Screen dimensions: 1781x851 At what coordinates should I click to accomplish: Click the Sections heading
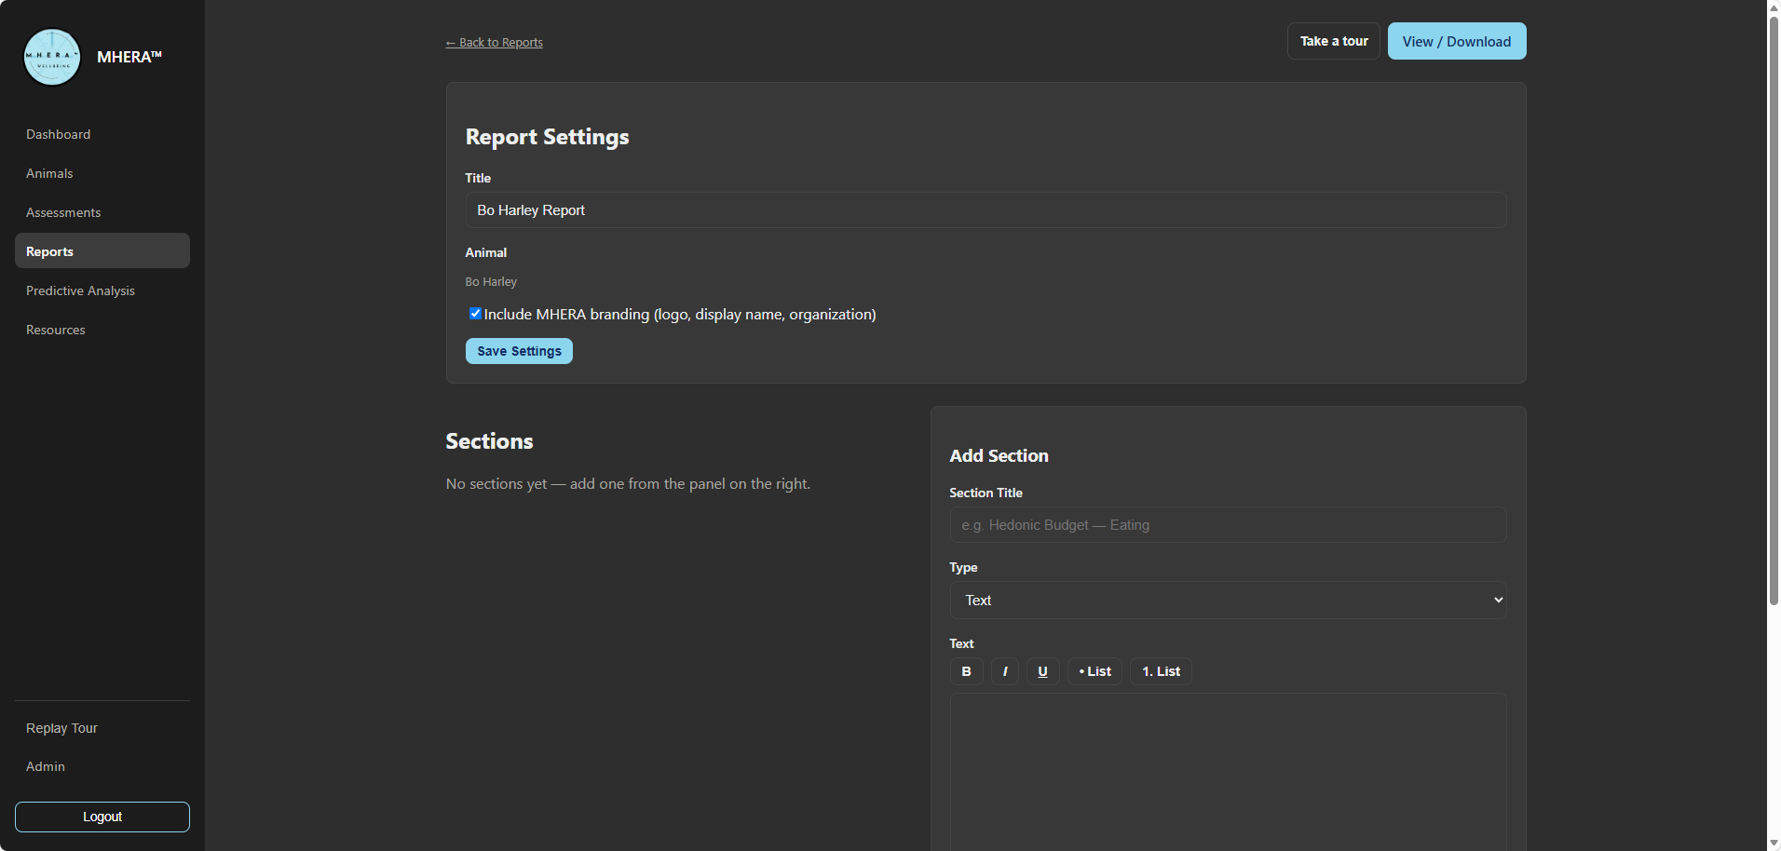490,441
